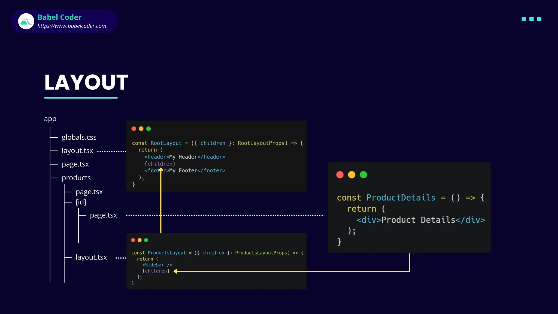The image size is (558, 314).
Task: Click the RootLayoutProps type name
Action: [x=261, y=143]
